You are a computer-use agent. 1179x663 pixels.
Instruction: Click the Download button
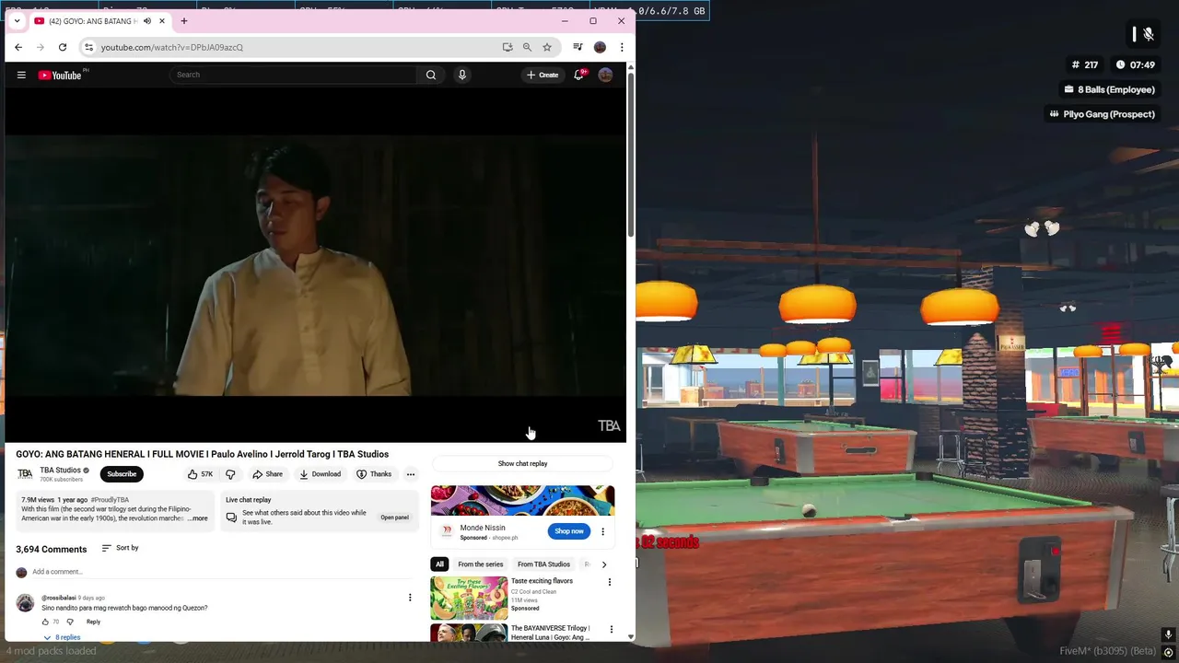tap(320, 474)
